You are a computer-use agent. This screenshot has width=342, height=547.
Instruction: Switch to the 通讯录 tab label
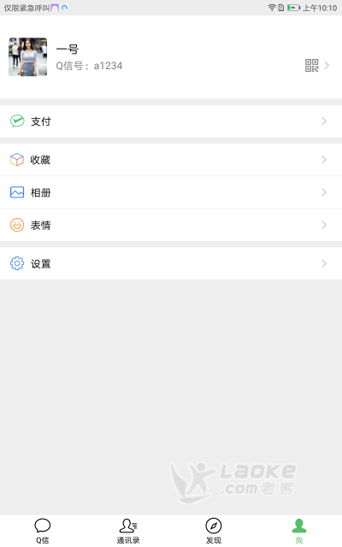pyautogui.click(x=128, y=540)
